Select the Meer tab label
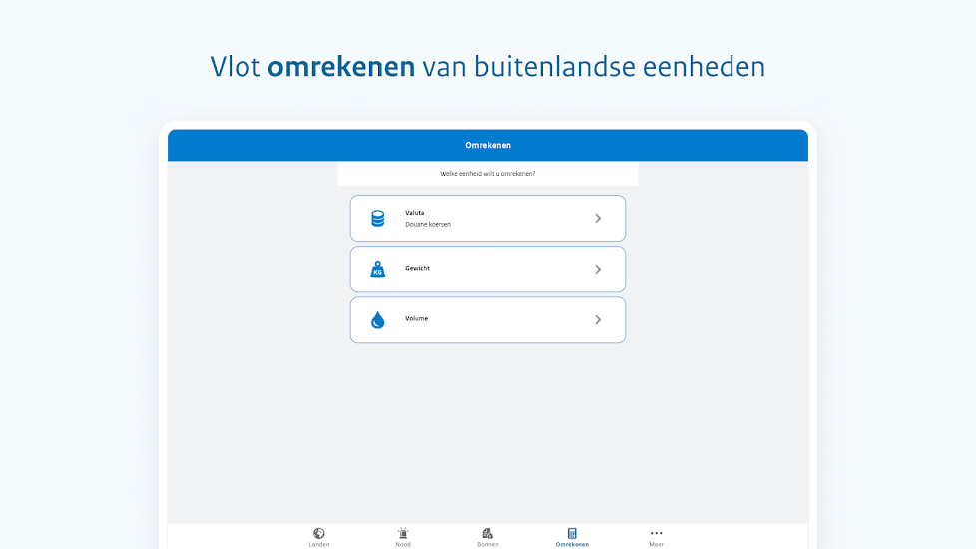 656,544
